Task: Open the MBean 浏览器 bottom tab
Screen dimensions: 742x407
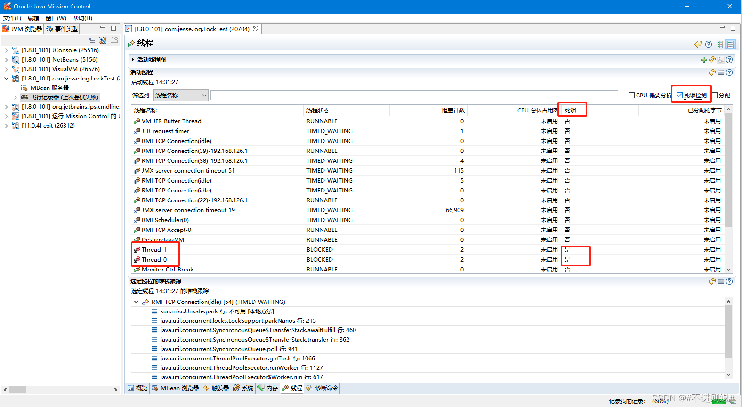Action: (x=175, y=388)
